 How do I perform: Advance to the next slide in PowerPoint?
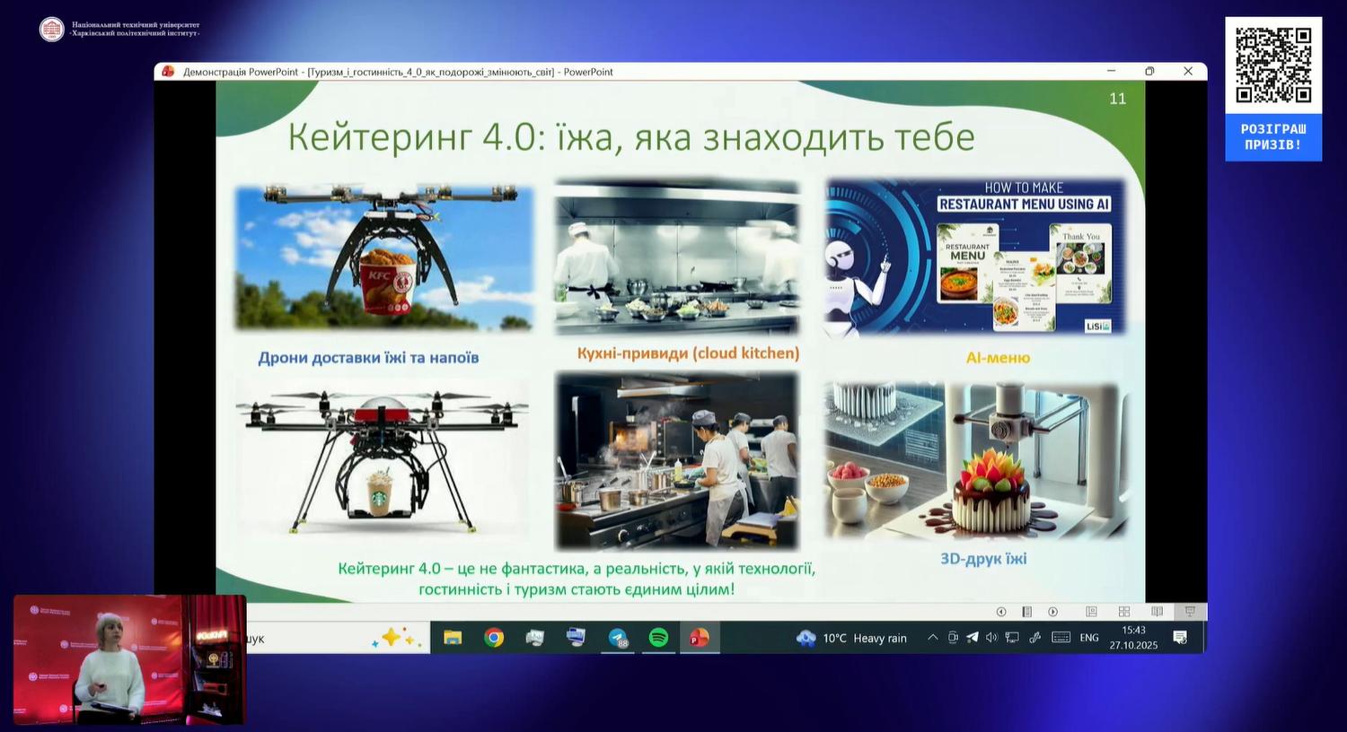[1053, 612]
